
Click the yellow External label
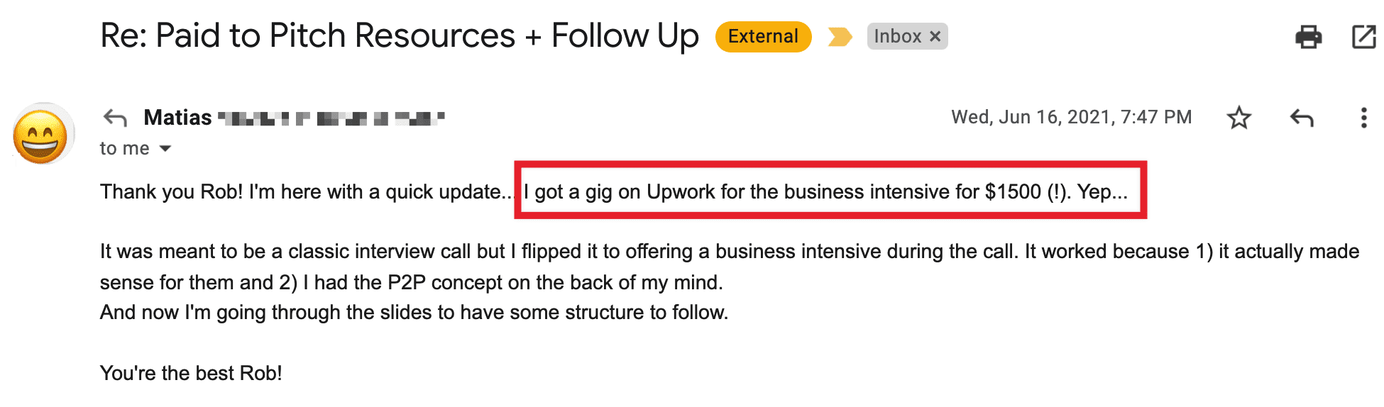click(763, 37)
